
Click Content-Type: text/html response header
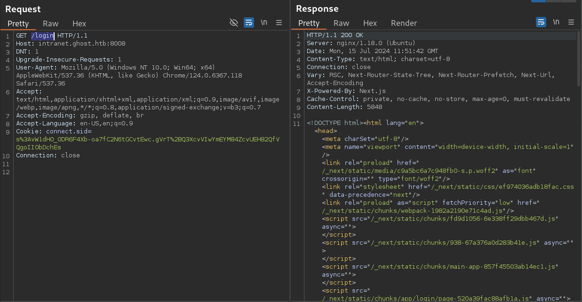[x=378, y=59]
